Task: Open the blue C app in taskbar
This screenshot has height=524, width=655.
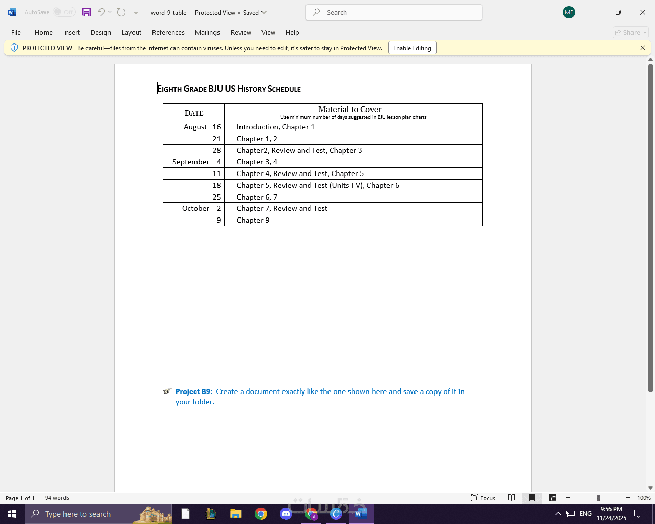Action: (x=336, y=514)
